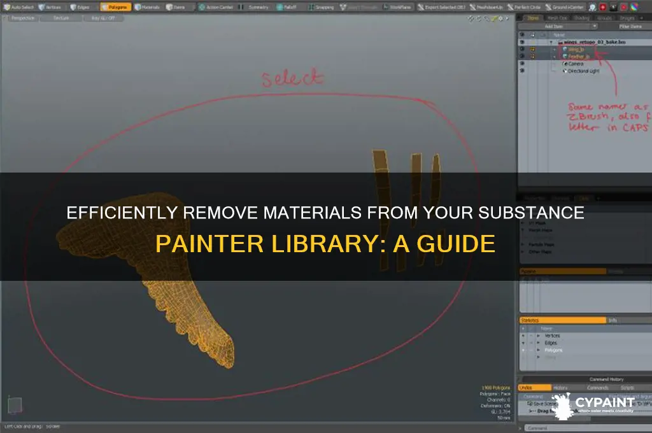The width and height of the screenshot is (652, 433).
Task: Open the Texture shading style menu
Action: [x=61, y=18]
